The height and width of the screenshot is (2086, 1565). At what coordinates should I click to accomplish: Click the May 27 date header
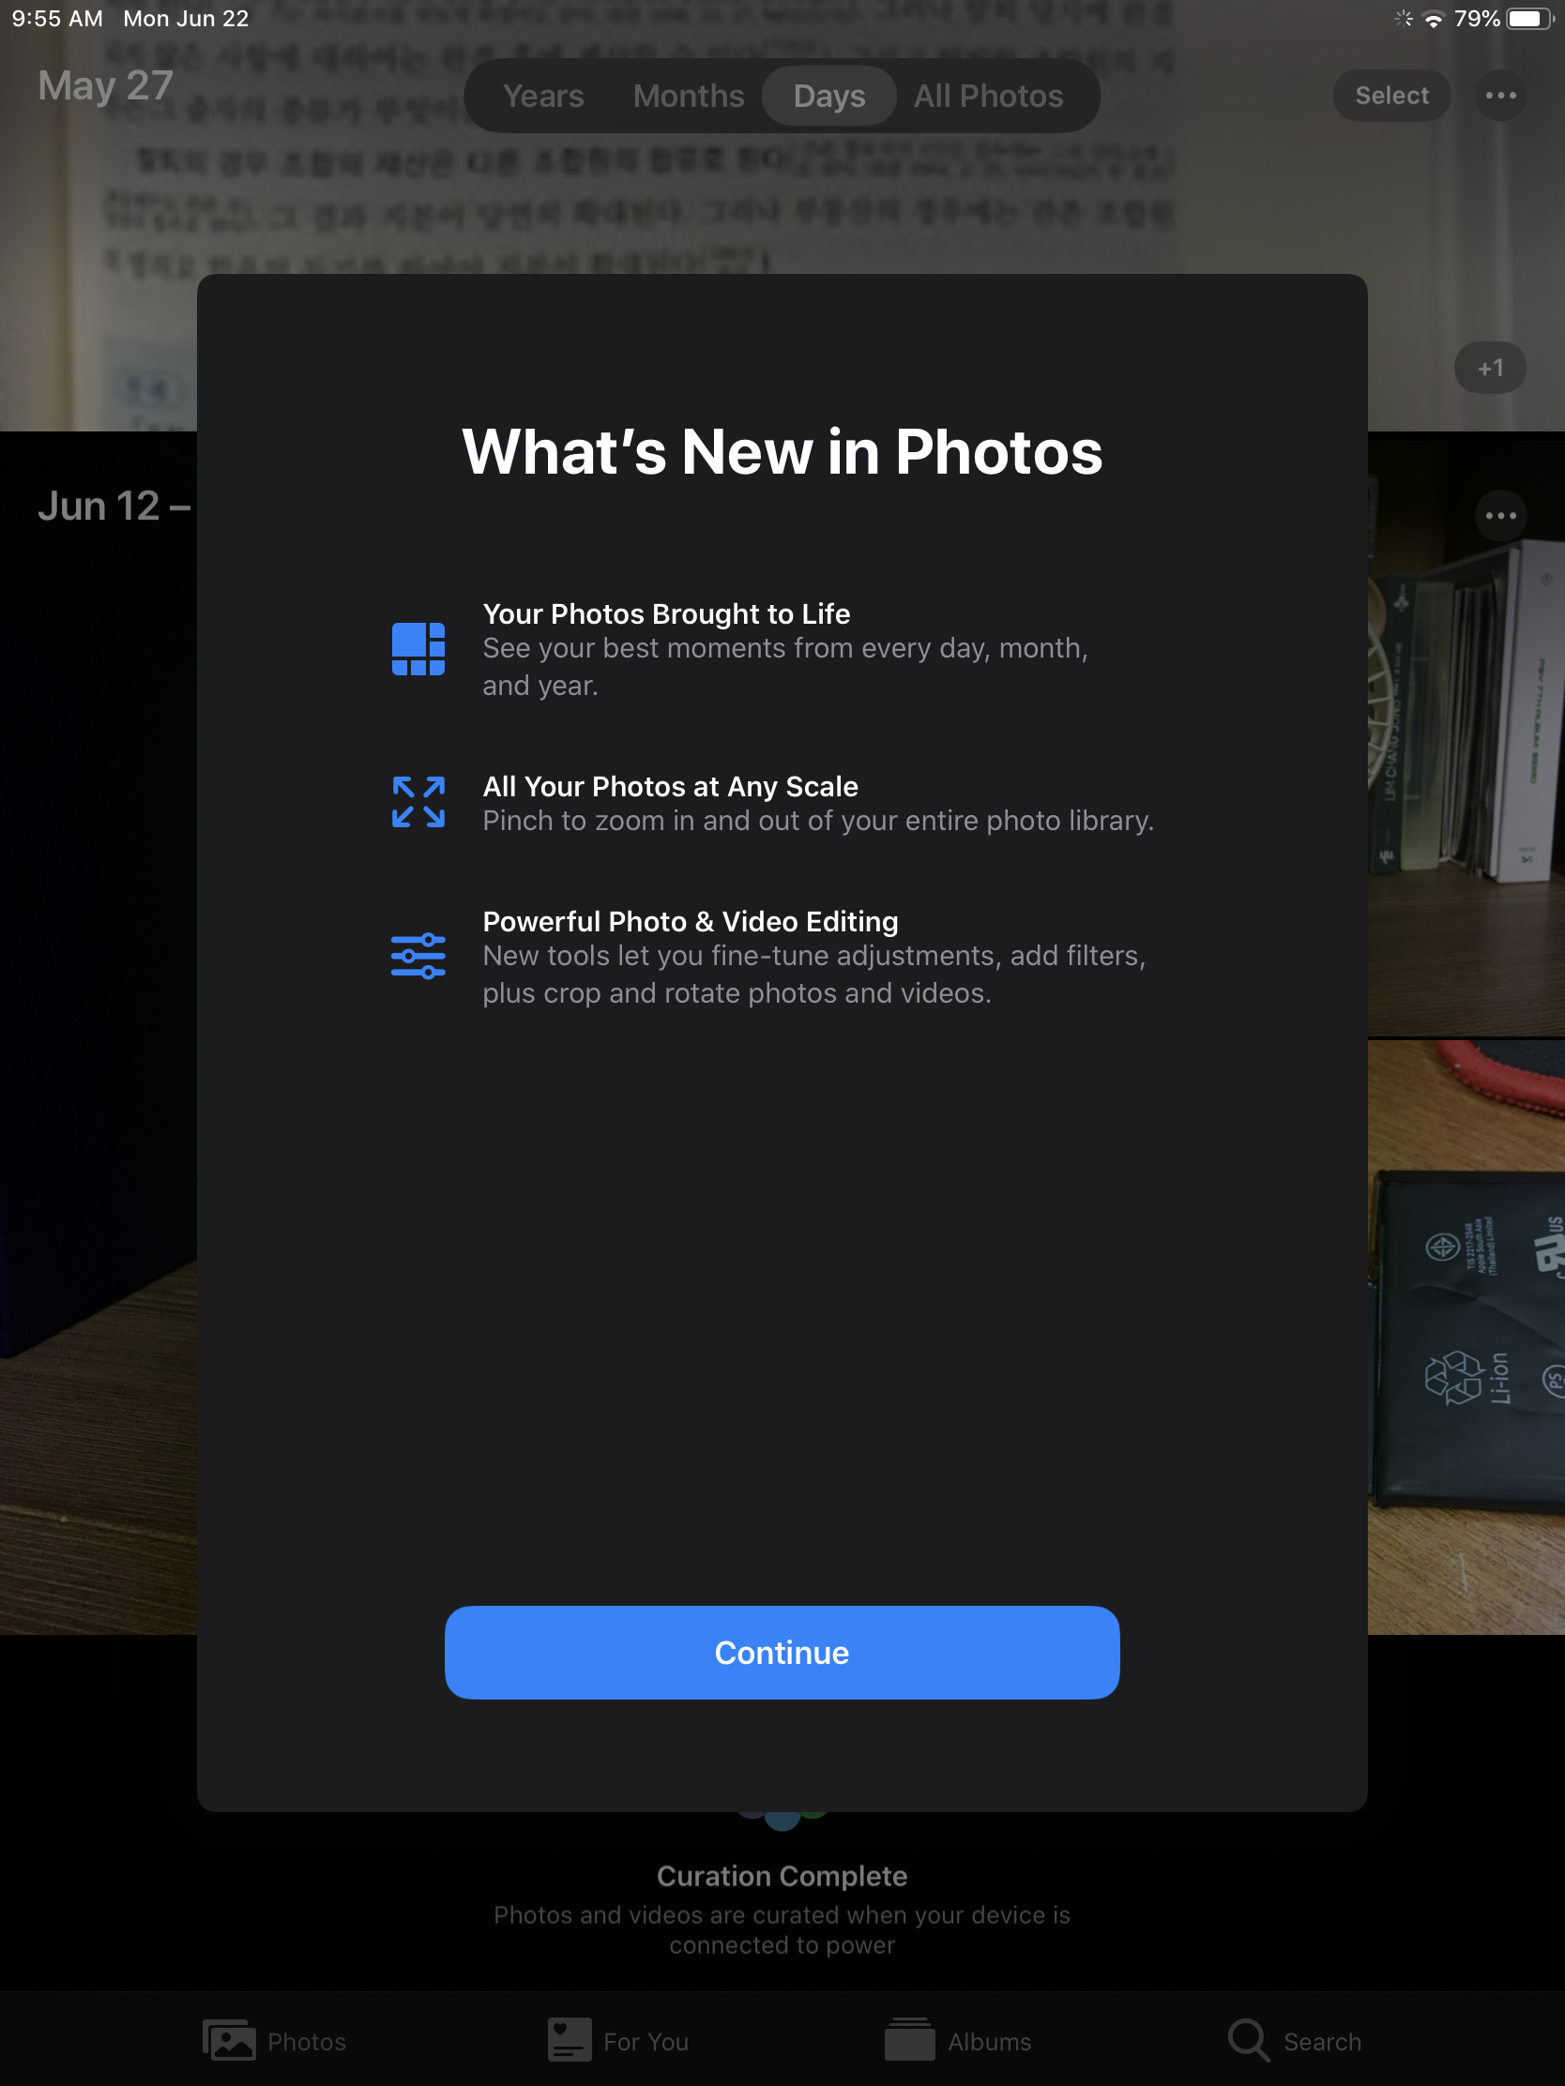pyautogui.click(x=106, y=85)
